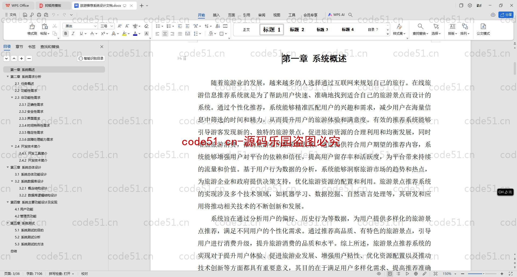517x277 pixels.
Task: Collapse the 3.2 系统数据库设计 tree node
Action: pos(12,181)
